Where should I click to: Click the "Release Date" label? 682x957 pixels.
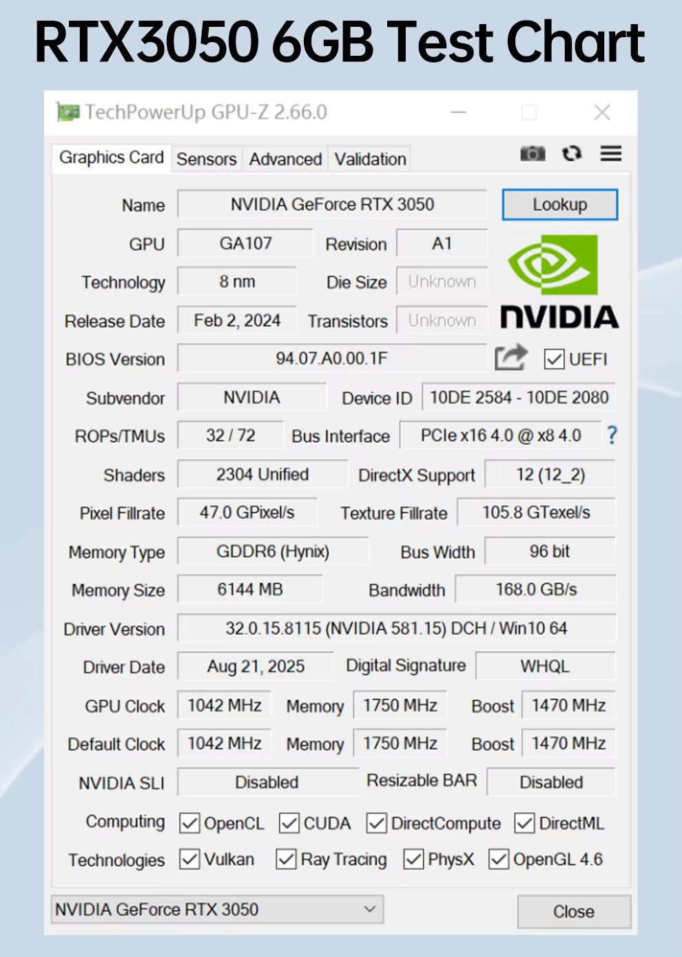pyautogui.click(x=115, y=322)
